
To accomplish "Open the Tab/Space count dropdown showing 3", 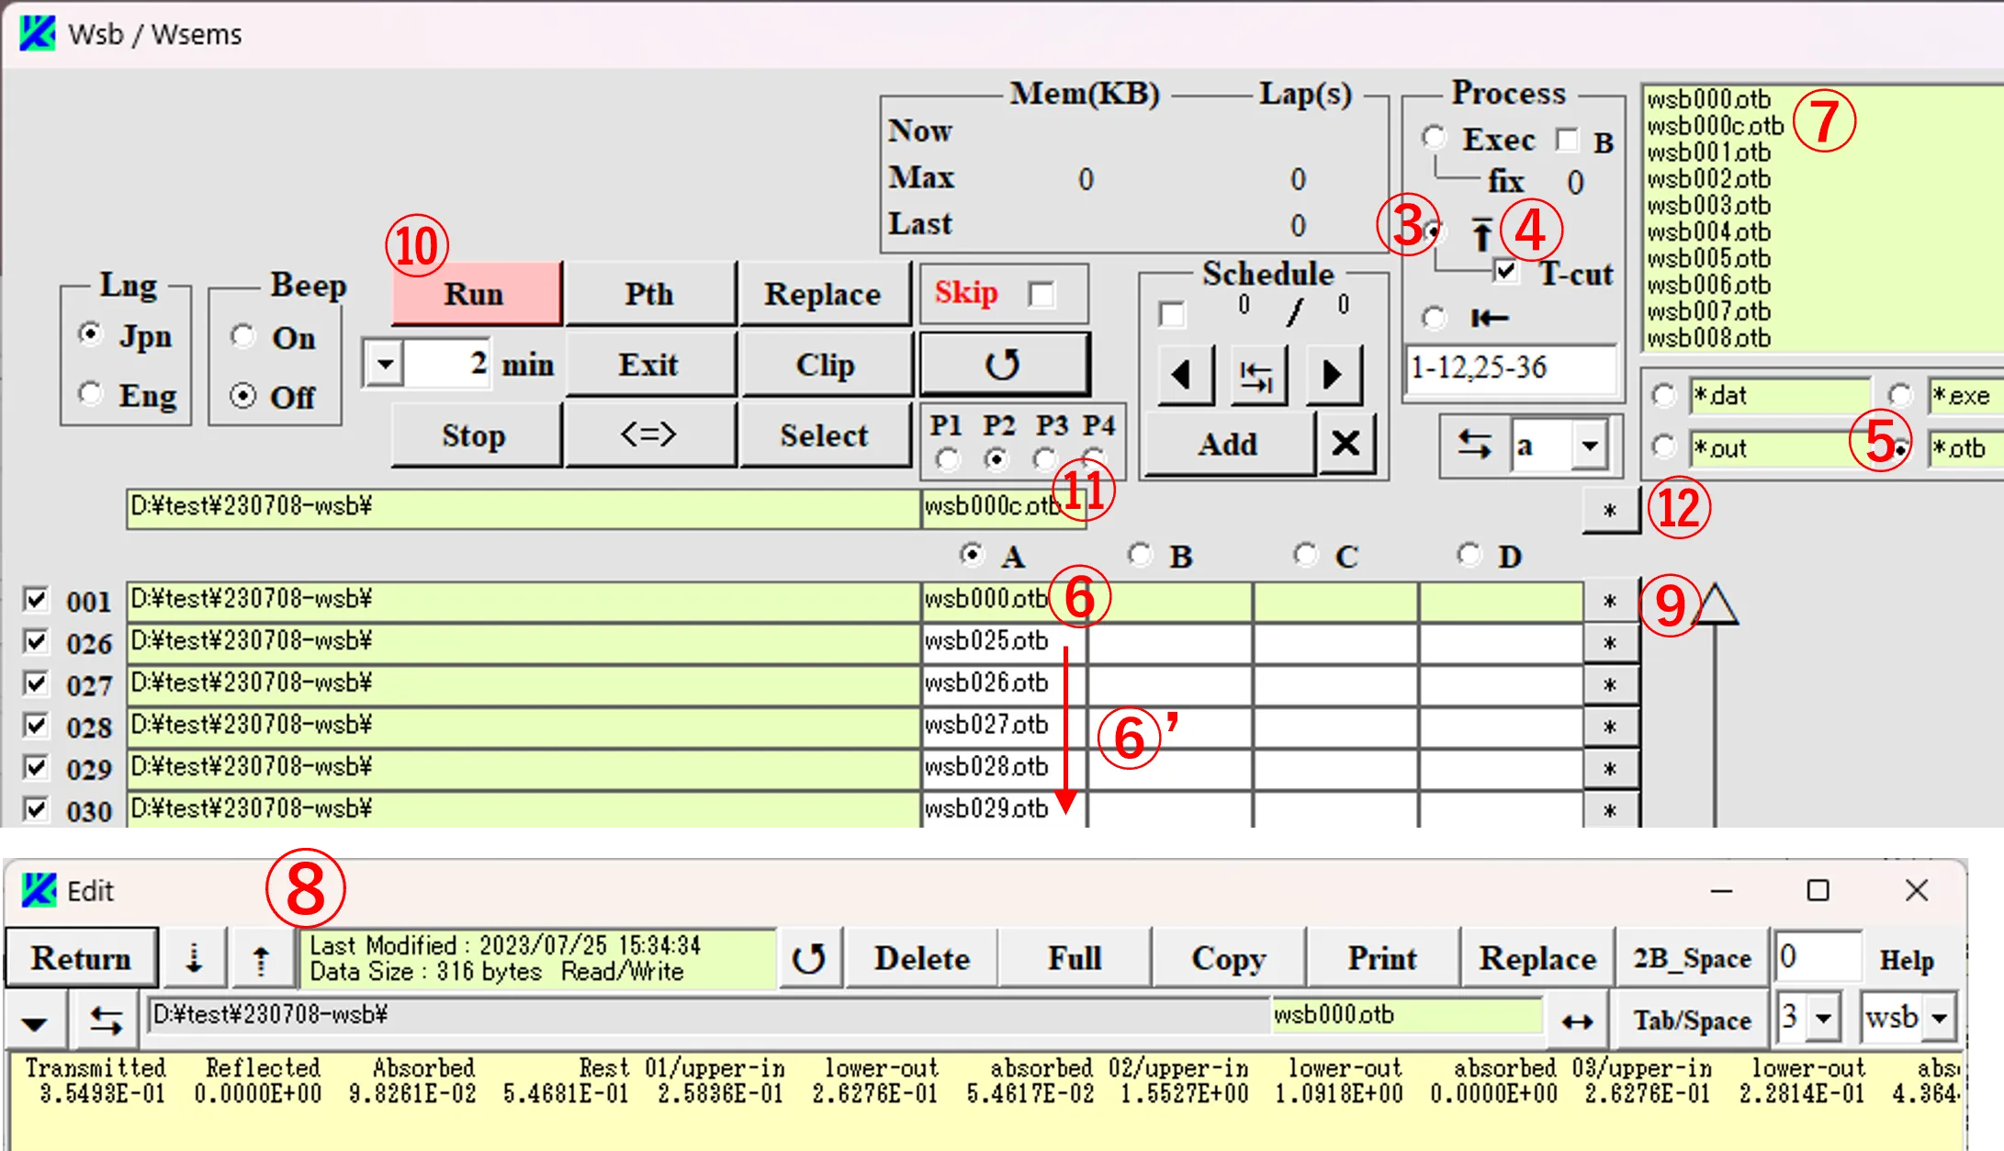I will click(x=1824, y=1018).
